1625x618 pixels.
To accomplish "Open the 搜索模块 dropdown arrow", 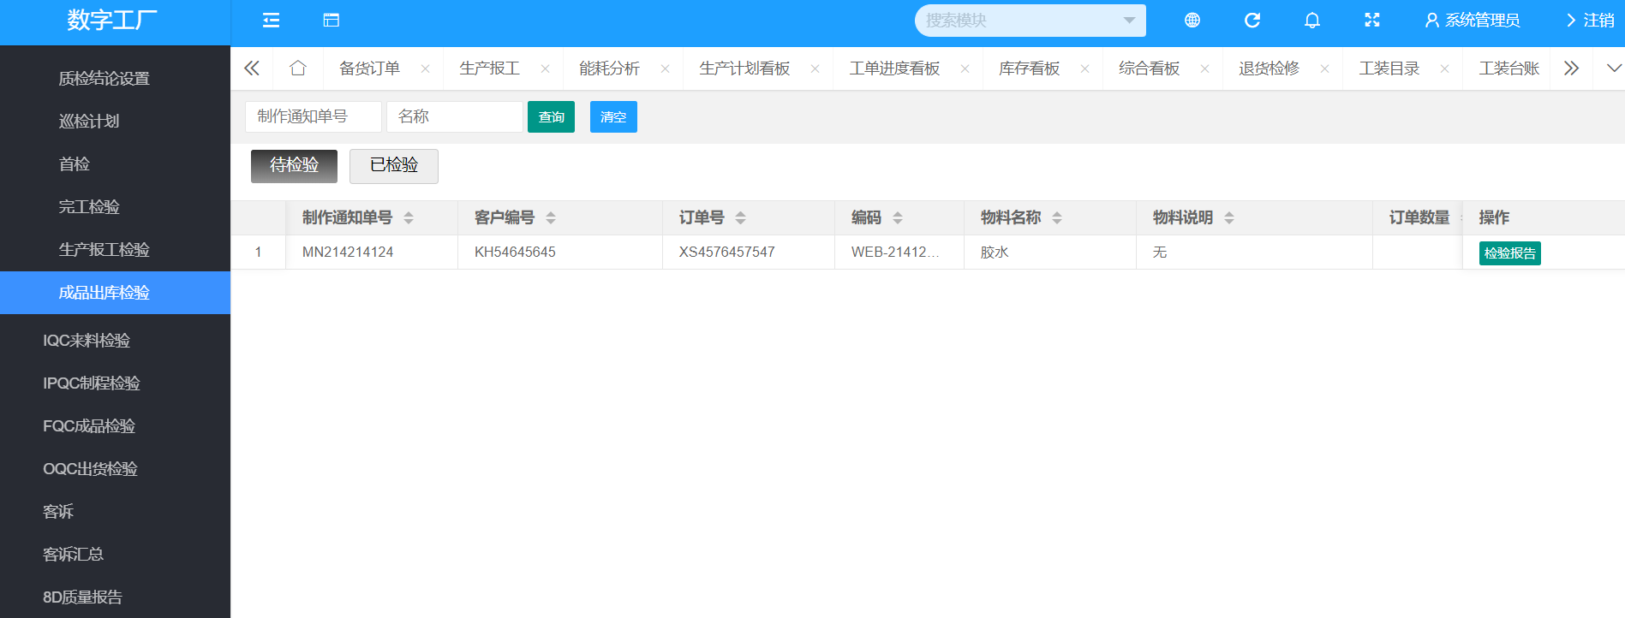I will [1129, 21].
